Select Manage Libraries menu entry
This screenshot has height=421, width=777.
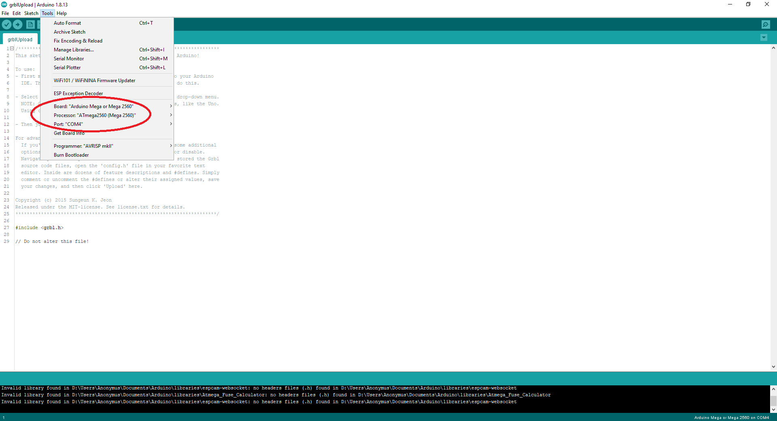coord(74,50)
